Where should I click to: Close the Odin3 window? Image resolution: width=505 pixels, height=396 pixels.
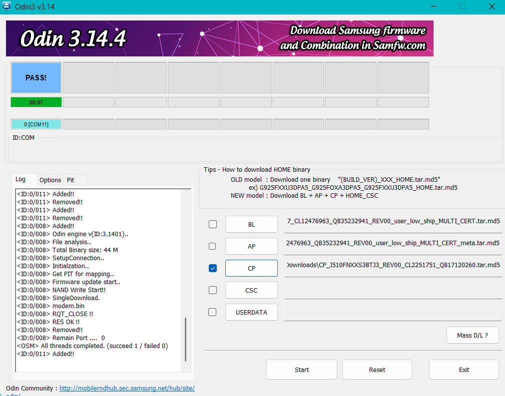pyautogui.click(x=492, y=6)
